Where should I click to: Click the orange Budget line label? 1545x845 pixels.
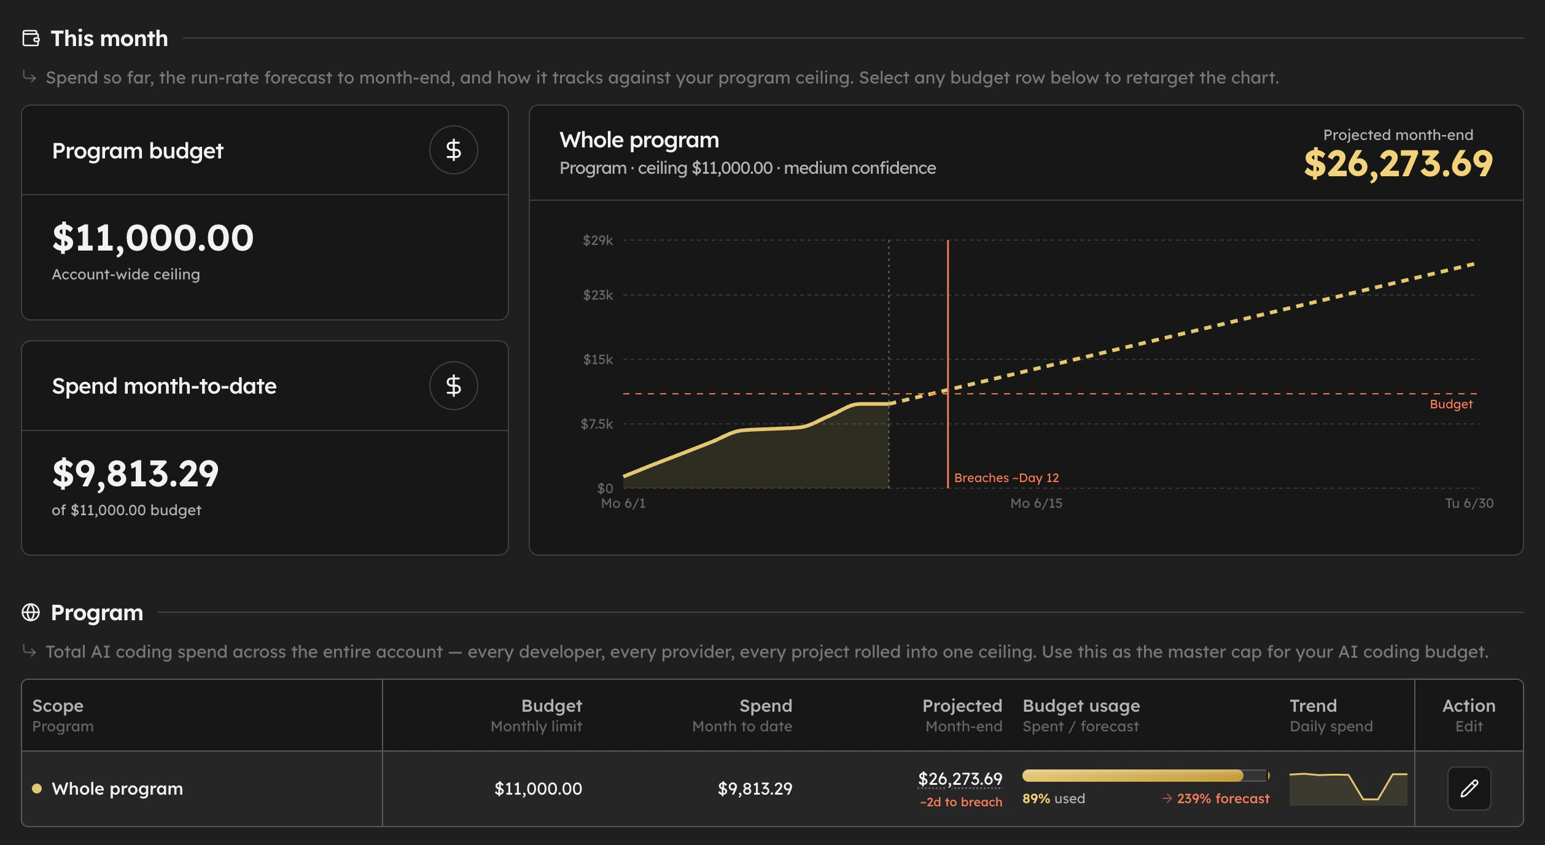coord(1451,404)
